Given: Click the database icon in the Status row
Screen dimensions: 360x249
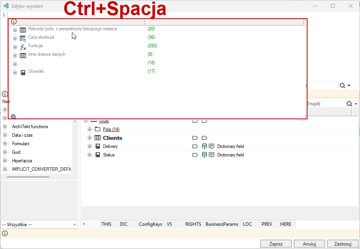Looking at the screenshot, I should coord(204,155).
